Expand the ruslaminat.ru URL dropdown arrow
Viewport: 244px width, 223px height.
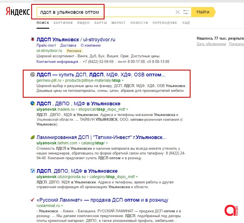62,206
